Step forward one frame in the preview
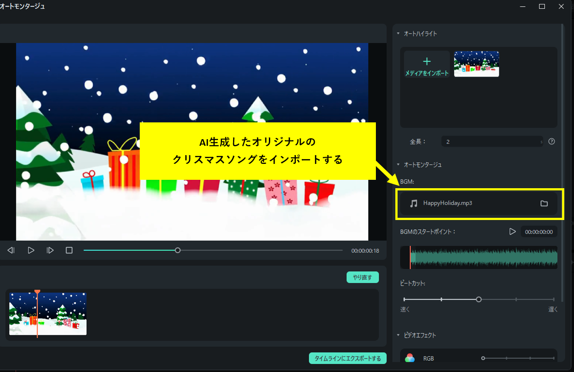 click(x=50, y=250)
